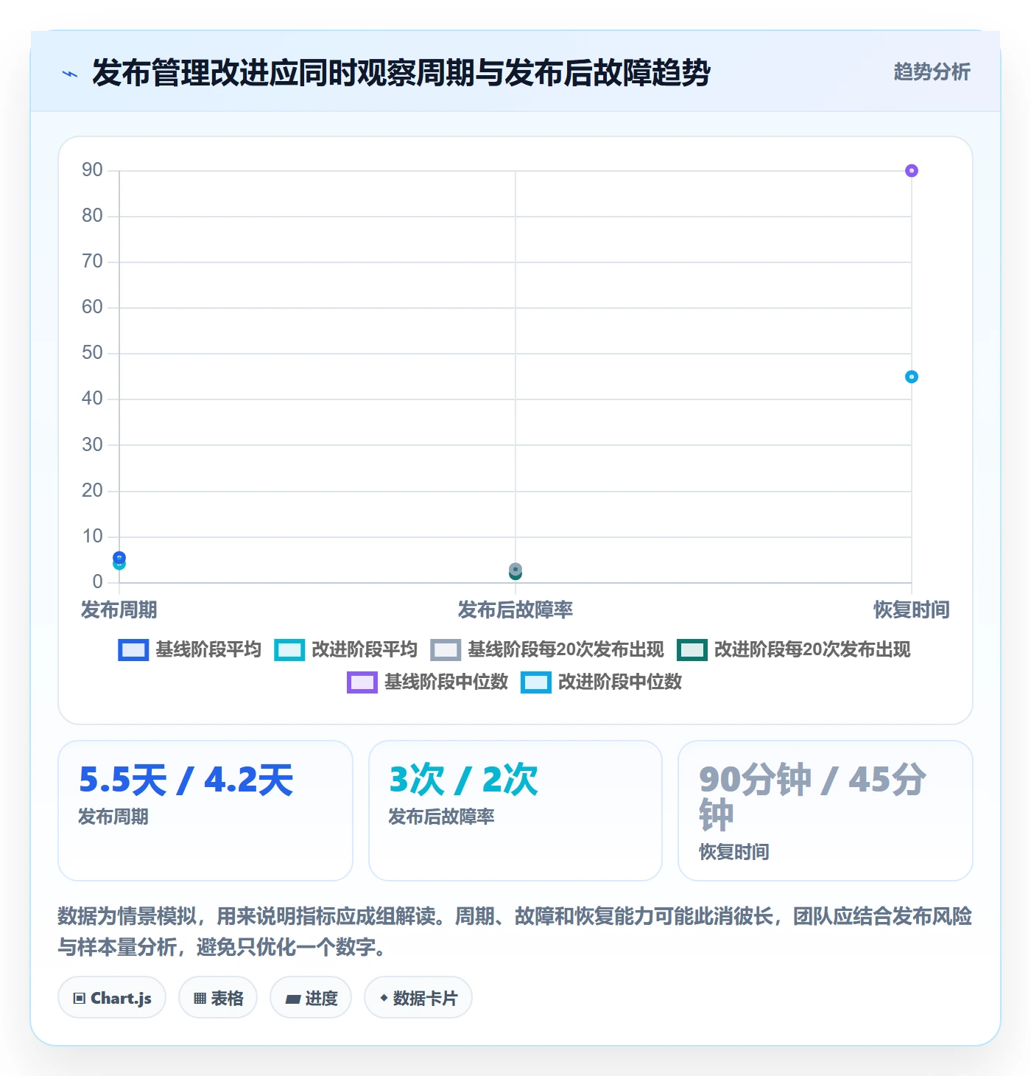Click the description paragraph starting 数据为情景模拟
1031x1076 pixels.
coord(515,932)
